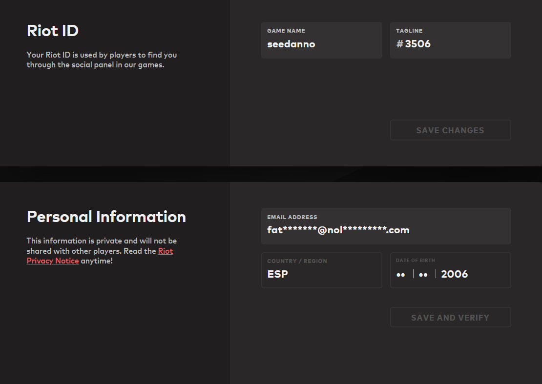Click the TAGLINE label
Viewport: 542px width, 384px height.
tap(409, 31)
